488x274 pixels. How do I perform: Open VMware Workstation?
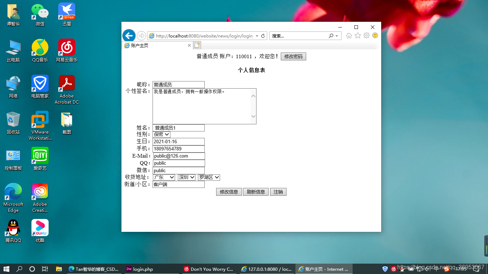point(39,120)
